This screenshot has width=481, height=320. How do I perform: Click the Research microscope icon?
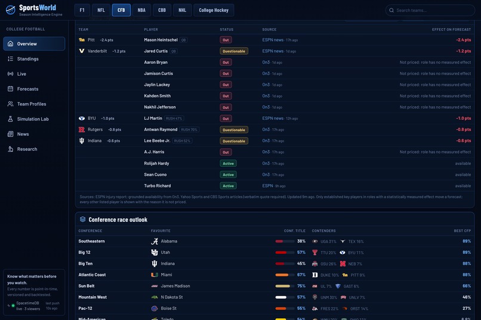[x=10, y=149]
